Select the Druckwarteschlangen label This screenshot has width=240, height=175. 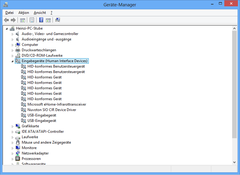tap(39, 50)
